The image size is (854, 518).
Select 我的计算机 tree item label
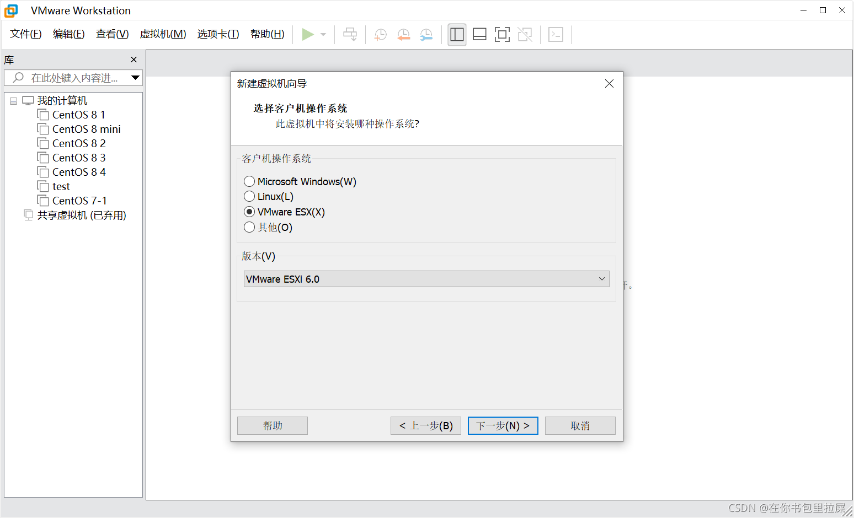62,100
